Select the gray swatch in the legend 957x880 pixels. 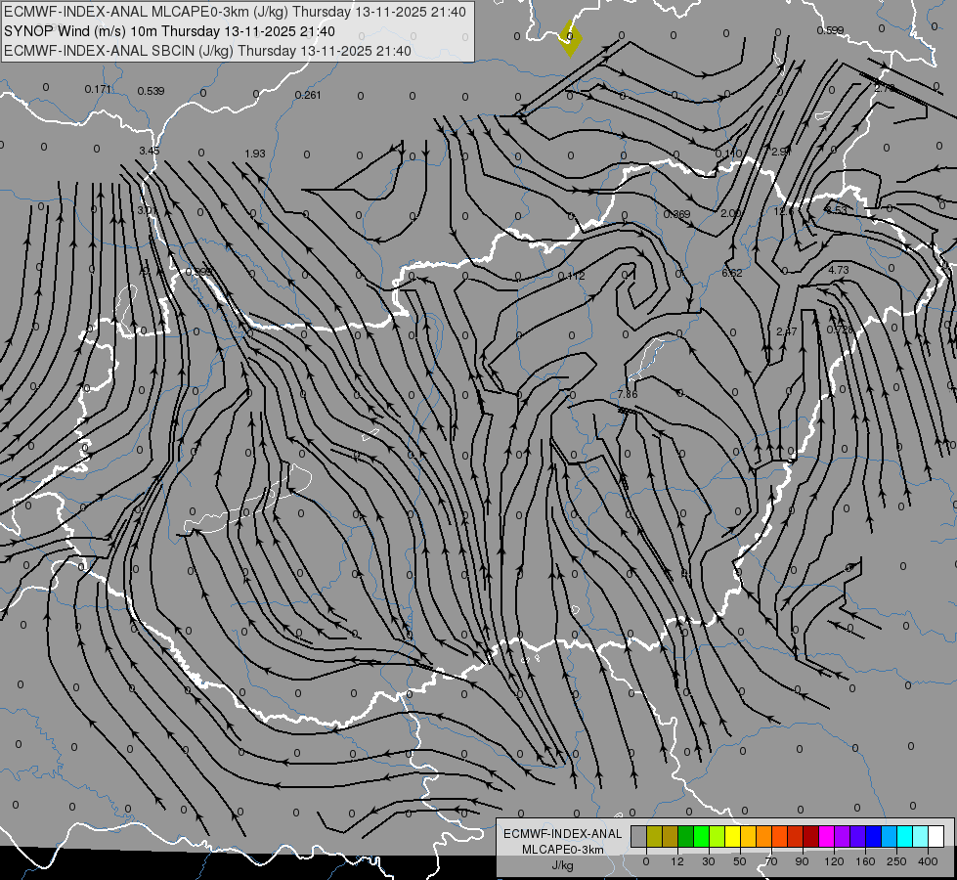click(x=639, y=836)
